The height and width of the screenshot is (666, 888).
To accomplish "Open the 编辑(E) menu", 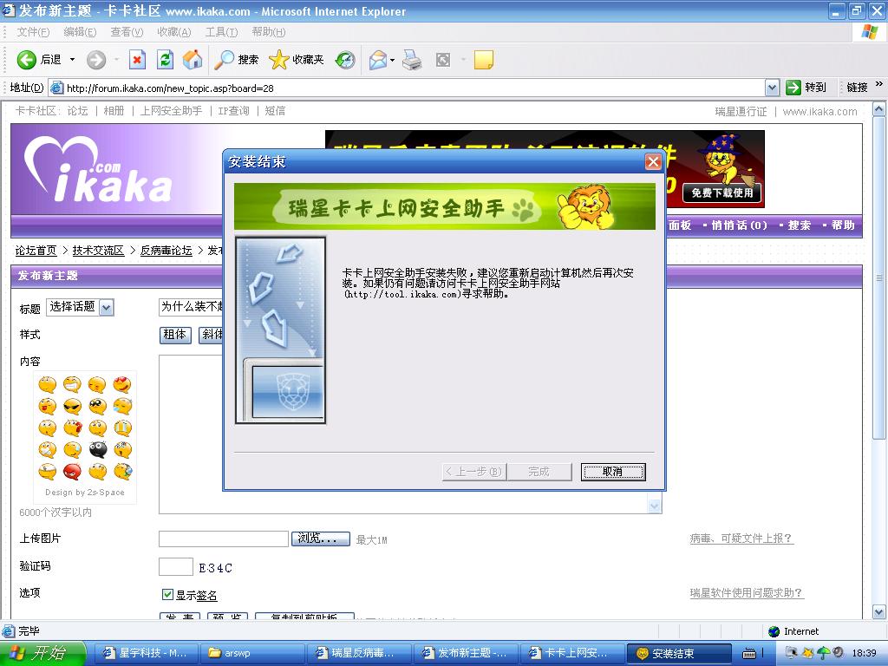I will coord(80,32).
